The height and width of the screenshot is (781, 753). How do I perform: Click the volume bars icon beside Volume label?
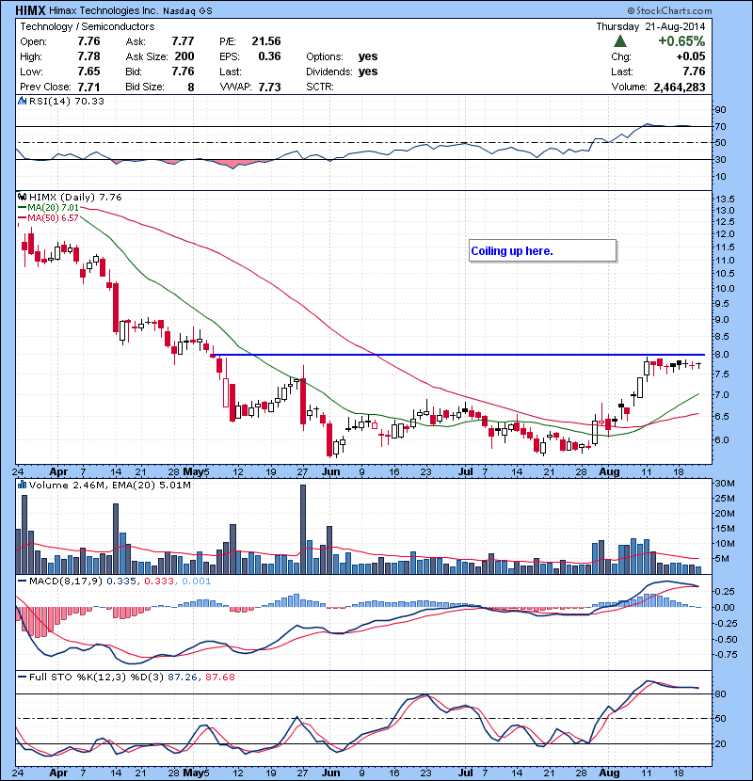point(22,485)
